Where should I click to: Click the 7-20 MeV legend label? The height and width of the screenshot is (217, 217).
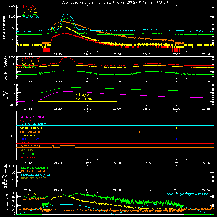[x=29, y=66]
